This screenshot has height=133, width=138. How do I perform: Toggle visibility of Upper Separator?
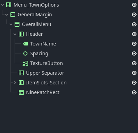tap(134, 73)
